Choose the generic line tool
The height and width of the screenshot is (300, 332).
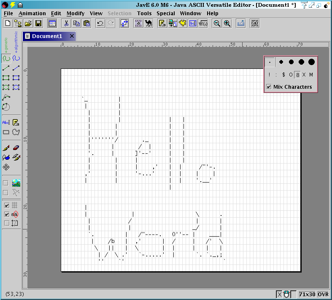pos(6,68)
